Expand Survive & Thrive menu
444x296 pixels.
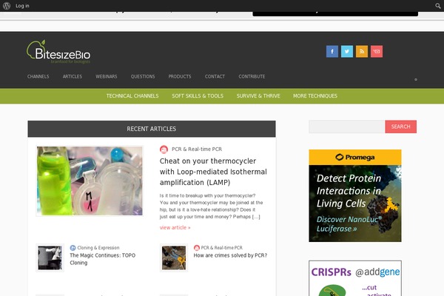[258, 96]
